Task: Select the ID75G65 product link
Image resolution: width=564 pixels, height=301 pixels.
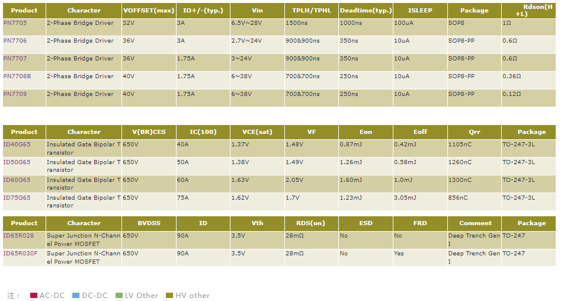Action: tap(17, 197)
